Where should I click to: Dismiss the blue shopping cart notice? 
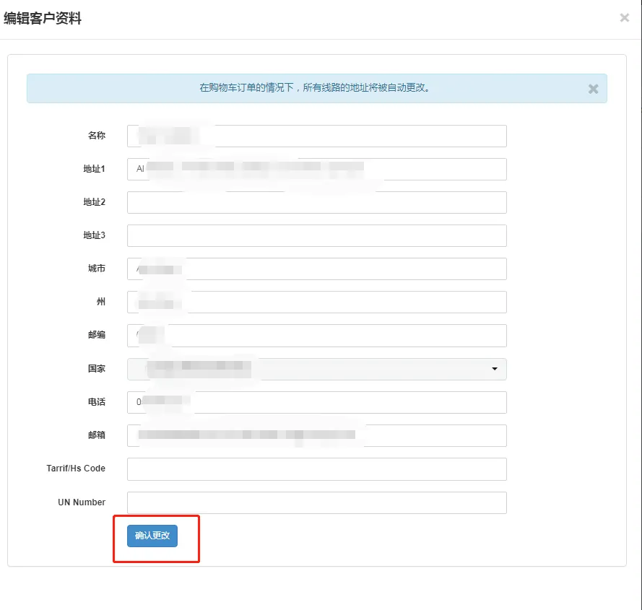pos(594,89)
